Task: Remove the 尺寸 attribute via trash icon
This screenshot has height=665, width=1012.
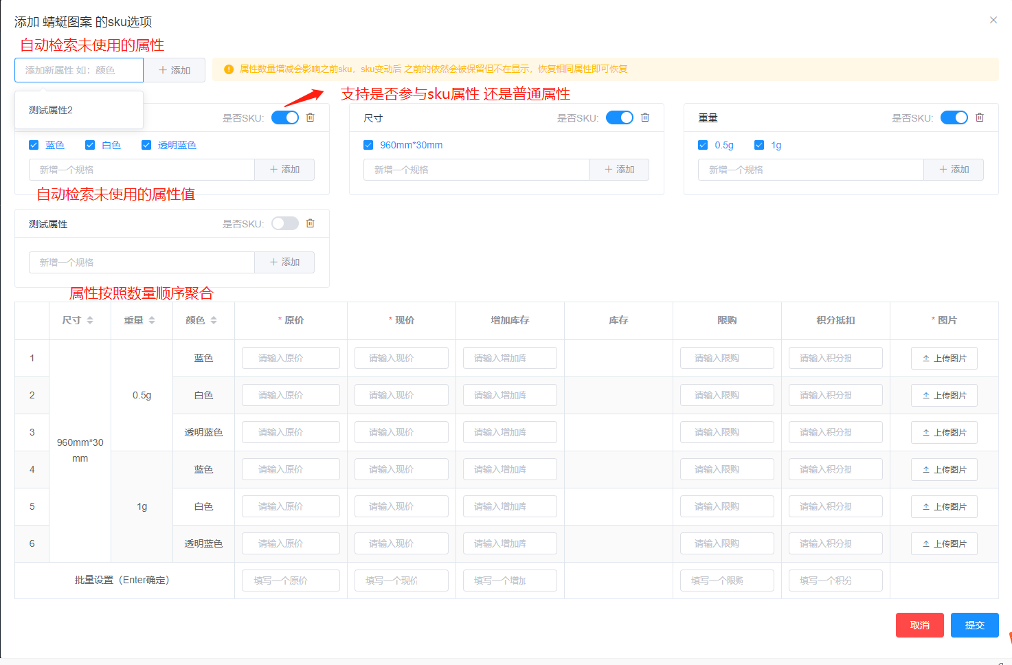Action: [644, 117]
